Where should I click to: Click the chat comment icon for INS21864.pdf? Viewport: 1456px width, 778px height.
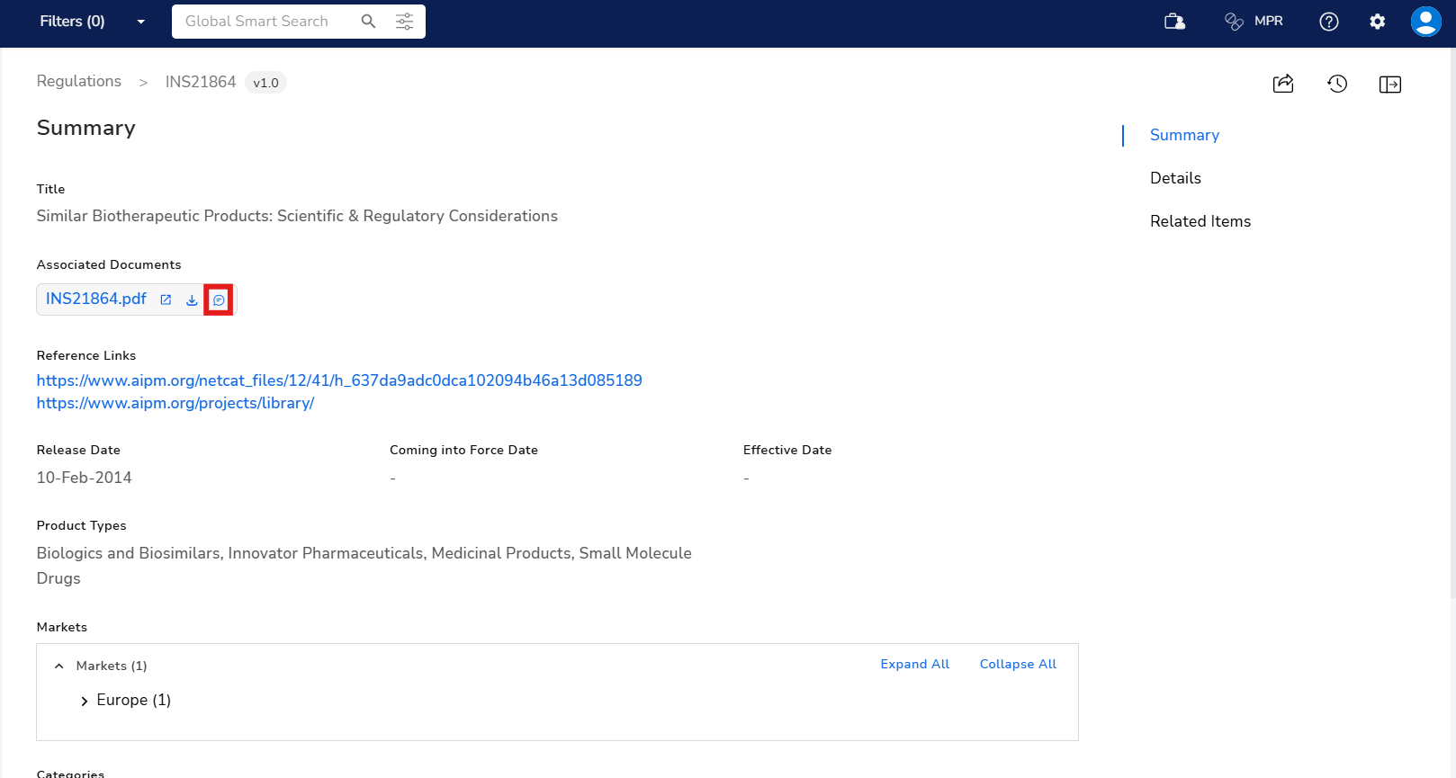click(x=219, y=300)
